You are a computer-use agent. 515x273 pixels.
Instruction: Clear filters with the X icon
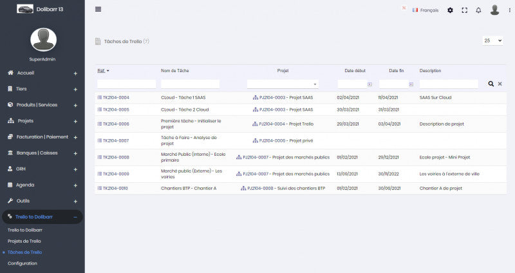[x=500, y=84]
